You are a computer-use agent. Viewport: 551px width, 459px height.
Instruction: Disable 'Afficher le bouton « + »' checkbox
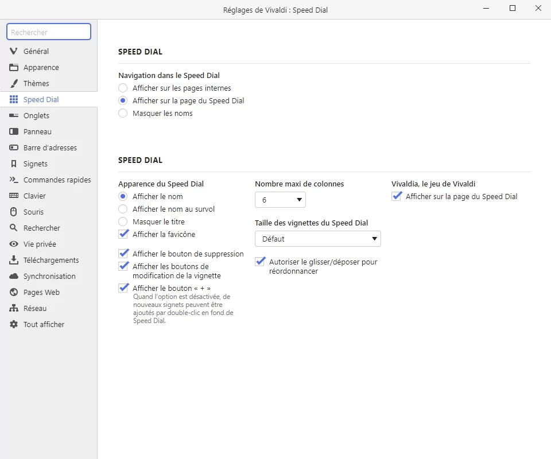tap(123, 289)
